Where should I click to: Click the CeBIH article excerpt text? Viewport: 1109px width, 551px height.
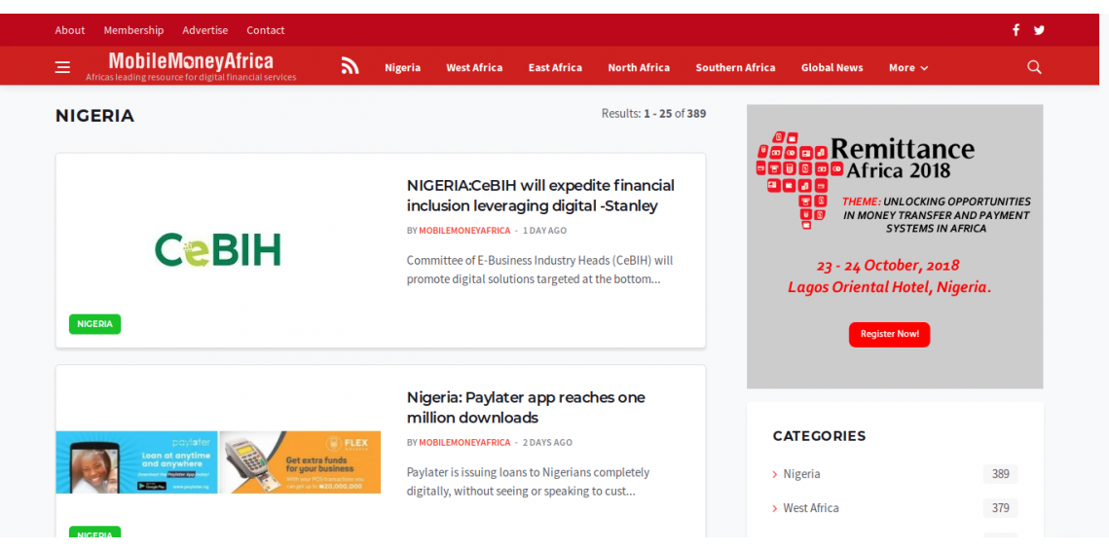click(x=539, y=270)
